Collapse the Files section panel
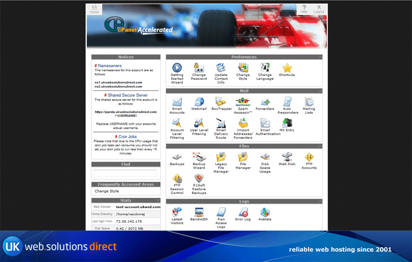This screenshot has width=412, height=262. point(320,146)
